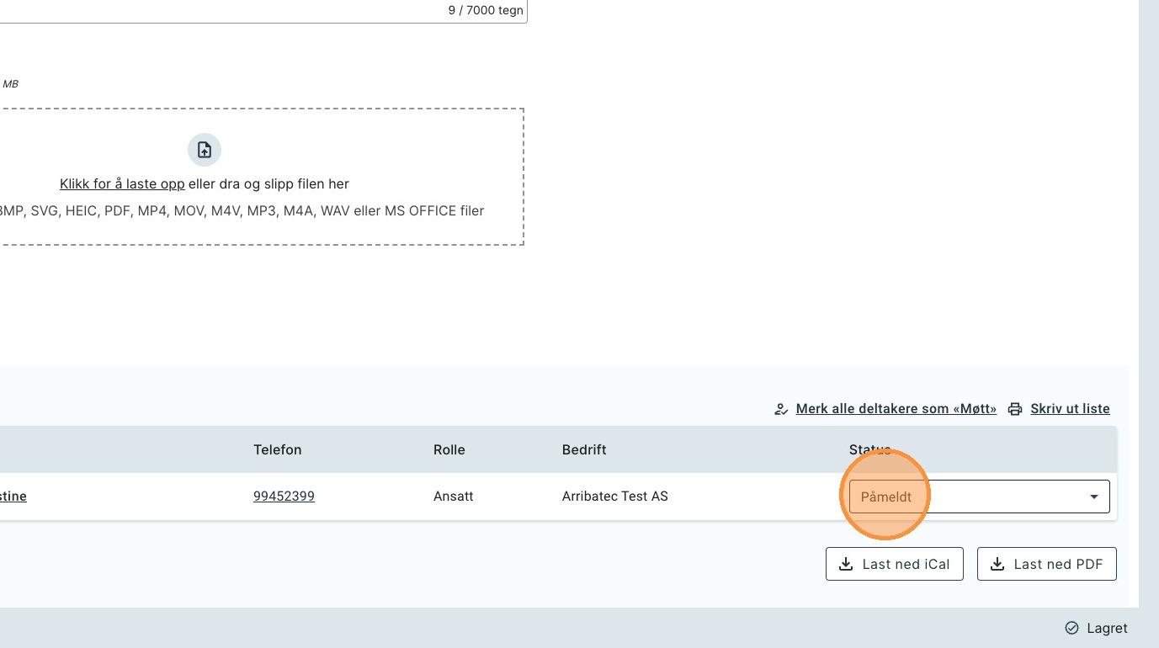Screen dimensions: 1159x648
Task: Click the Bedrift column header
Action: tap(584, 449)
